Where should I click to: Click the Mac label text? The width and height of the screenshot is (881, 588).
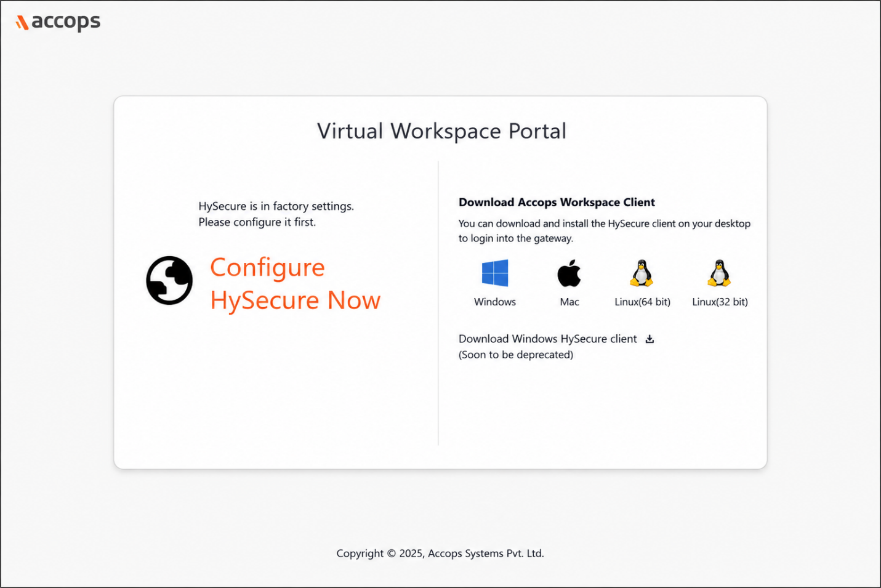tap(569, 302)
